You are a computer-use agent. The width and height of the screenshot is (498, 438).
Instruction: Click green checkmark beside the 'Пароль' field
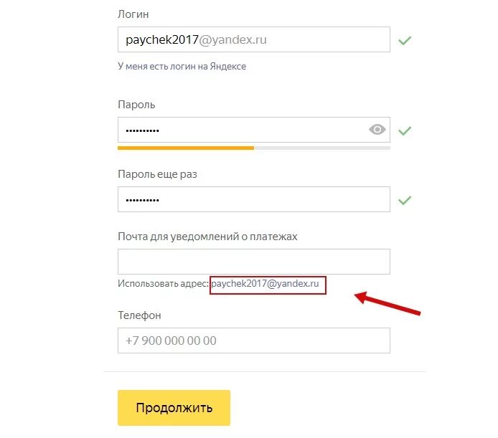[405, 130]
